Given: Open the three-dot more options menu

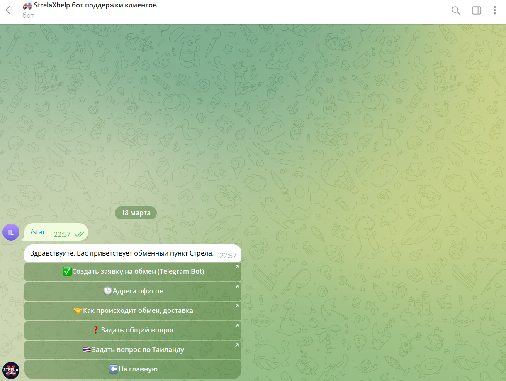Looking at the screenshot, I should 495,10.
